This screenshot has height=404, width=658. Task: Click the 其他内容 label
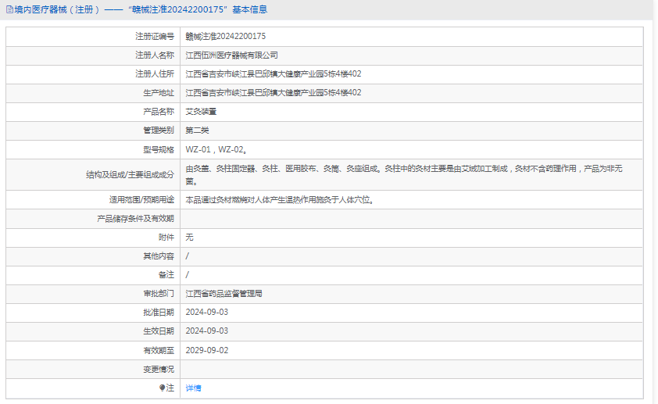click(159, 256)
